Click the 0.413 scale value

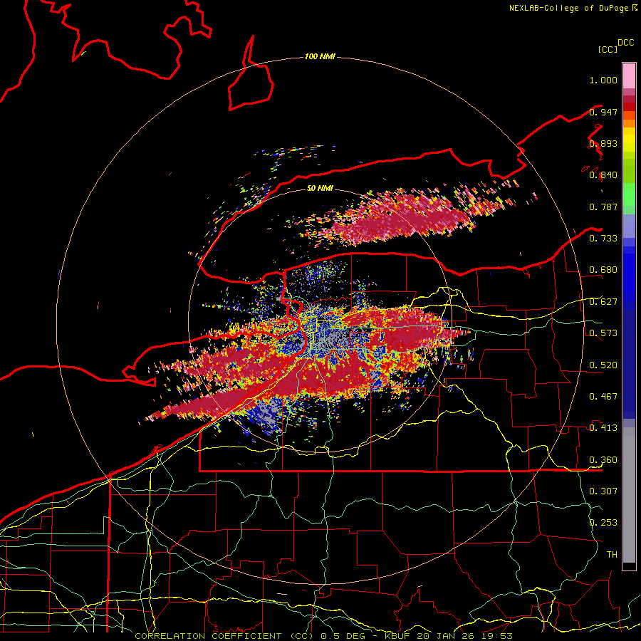click(x=603, y=428)
